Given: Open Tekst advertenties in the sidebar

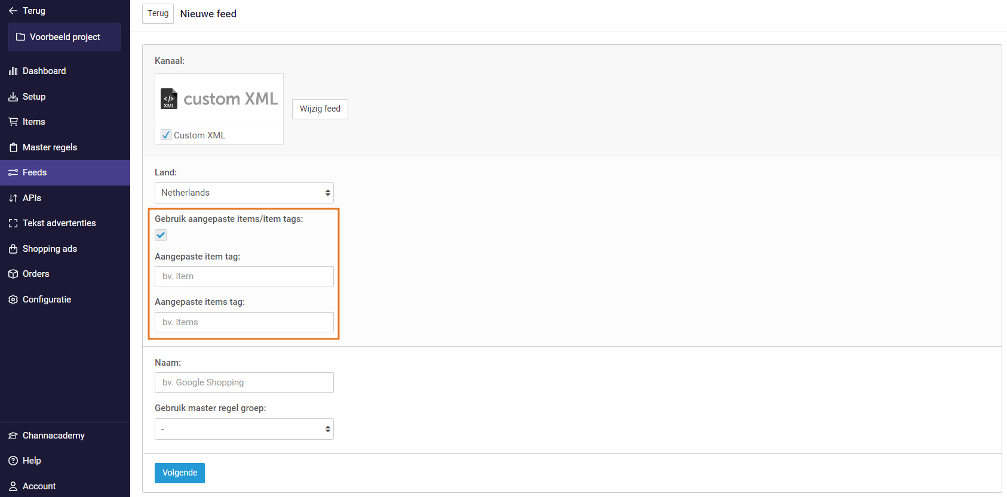Looking at the screenshot, I should click(59, 223).
